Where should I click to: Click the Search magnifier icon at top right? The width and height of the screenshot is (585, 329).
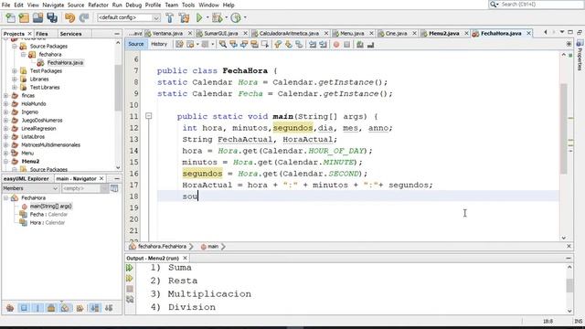pos(494,4)
